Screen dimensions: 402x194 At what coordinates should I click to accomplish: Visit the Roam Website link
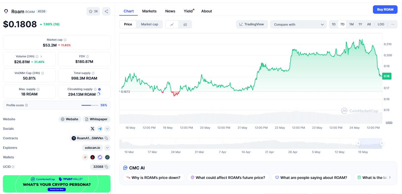(70, 119)
